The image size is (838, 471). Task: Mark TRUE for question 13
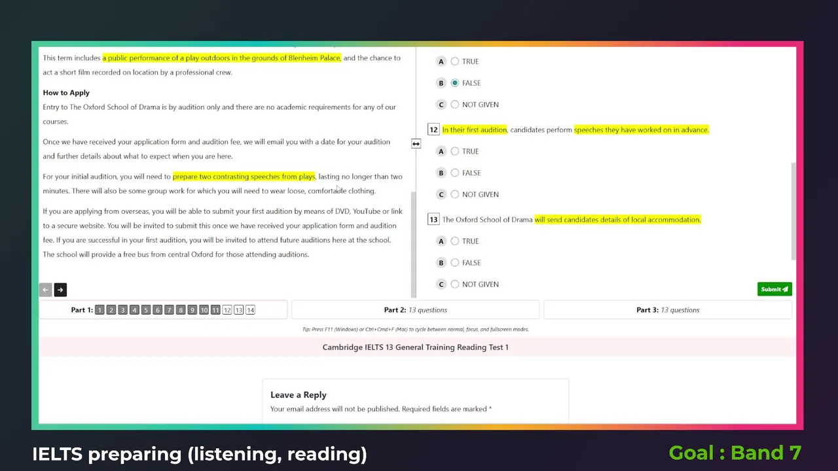(x=455, y=241)
